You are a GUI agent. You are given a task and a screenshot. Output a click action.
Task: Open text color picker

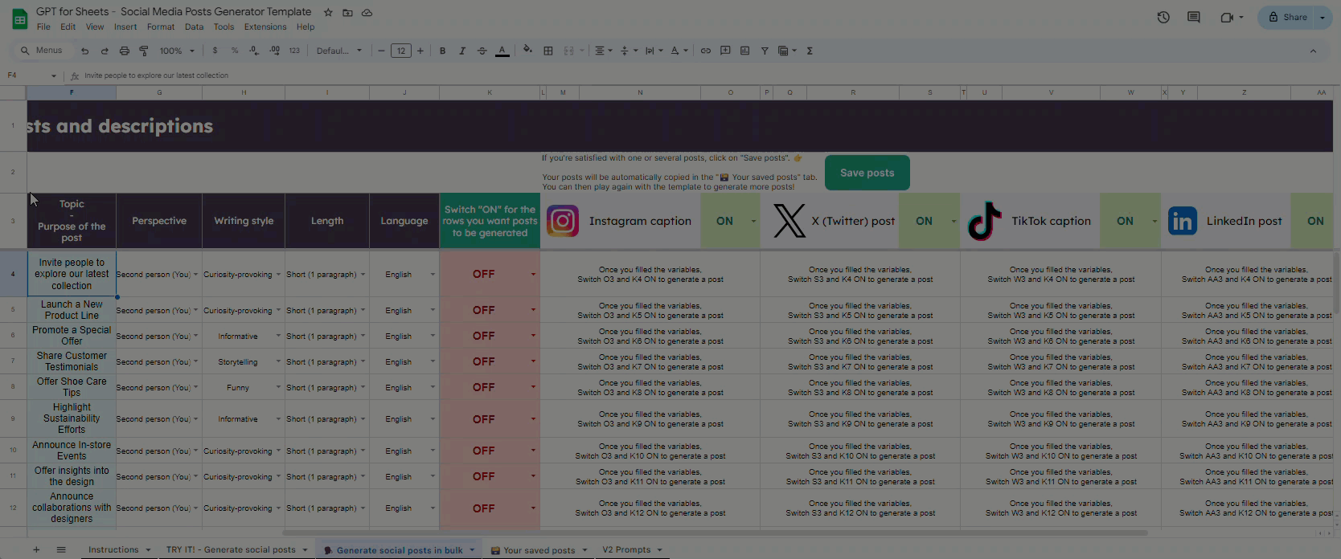(502, 51)
